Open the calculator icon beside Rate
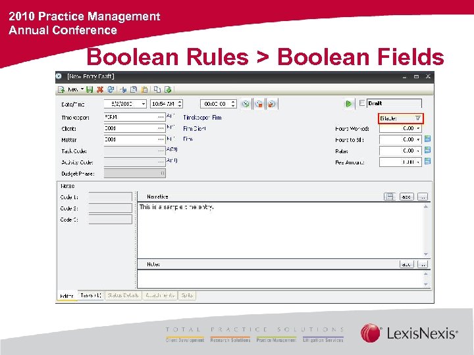Viewport: 474px width, 355px height. [427, 150]
